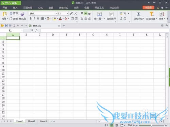Click zoom out minus button
Screen dimensions: 170x127
pos(137,125)
